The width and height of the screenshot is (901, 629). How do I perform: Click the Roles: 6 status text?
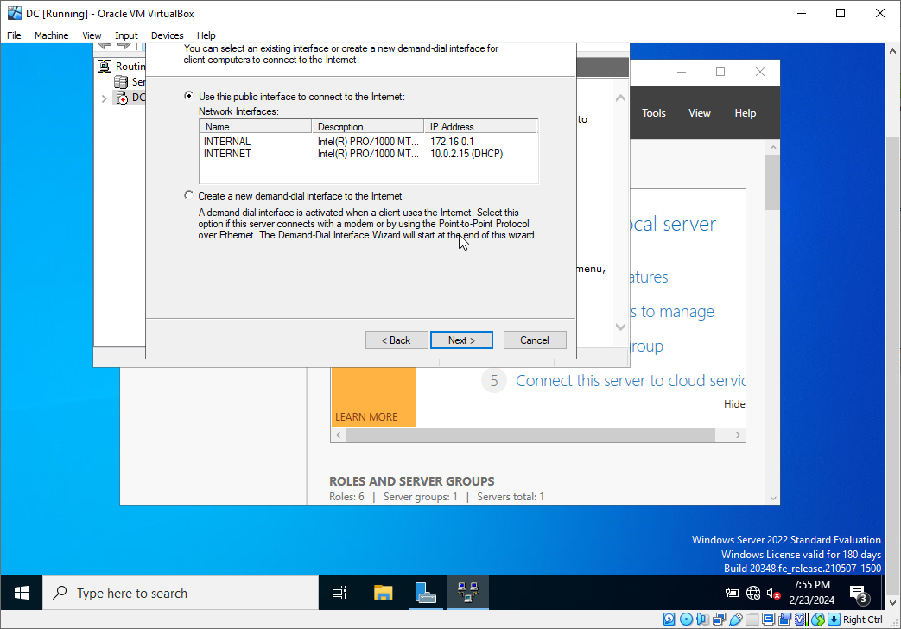pyautogui.click(x=346, y=496)
